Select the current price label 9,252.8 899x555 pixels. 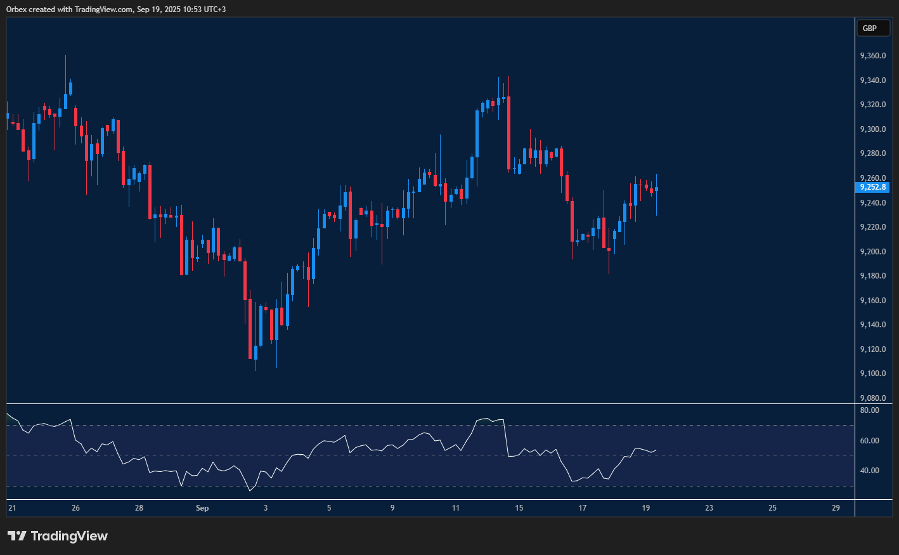point(872,187)
